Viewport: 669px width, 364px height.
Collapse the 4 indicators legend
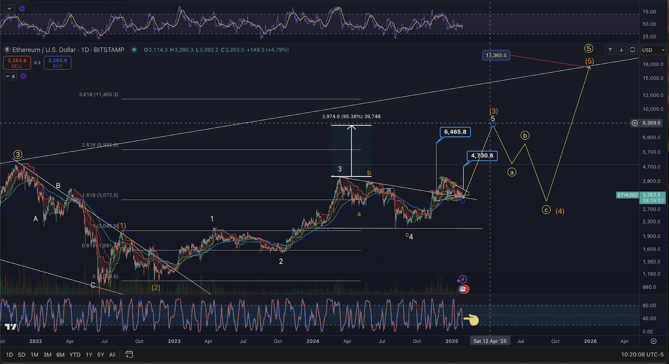click(x=10, y=76)
